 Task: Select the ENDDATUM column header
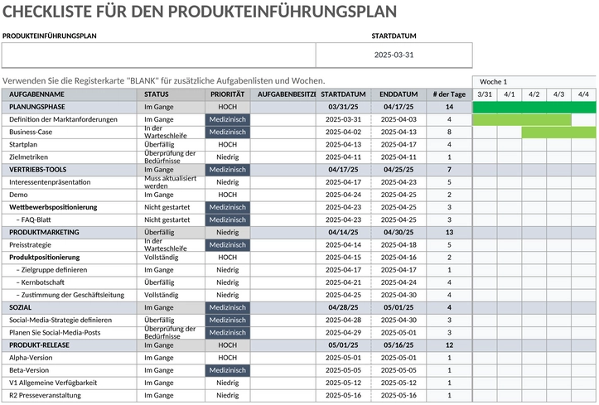click(399, 94)
